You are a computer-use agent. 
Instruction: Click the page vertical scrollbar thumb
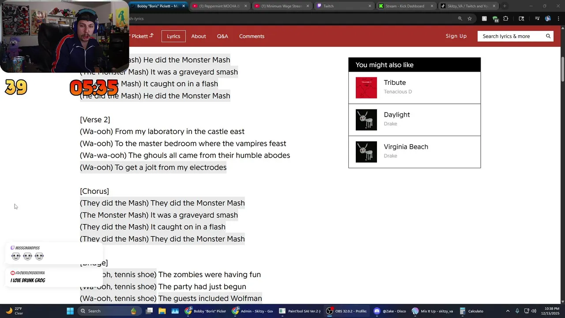pyautogui.click(x=562, y=69)
